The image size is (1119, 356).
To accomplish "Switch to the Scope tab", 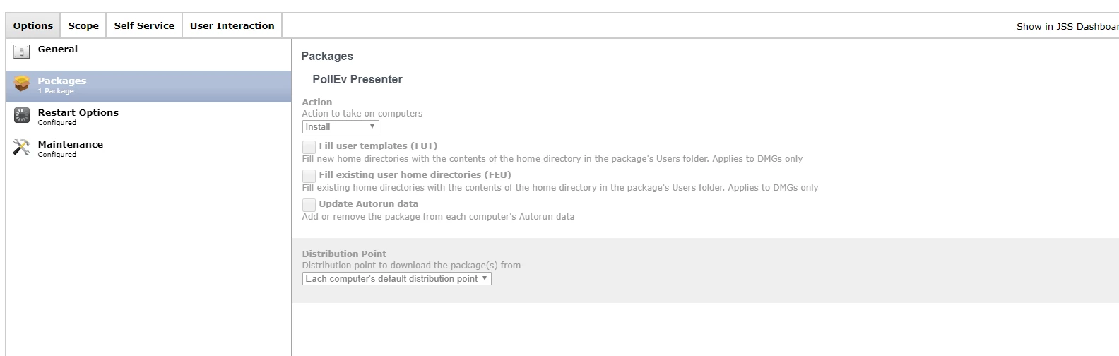I will [83, 25].
